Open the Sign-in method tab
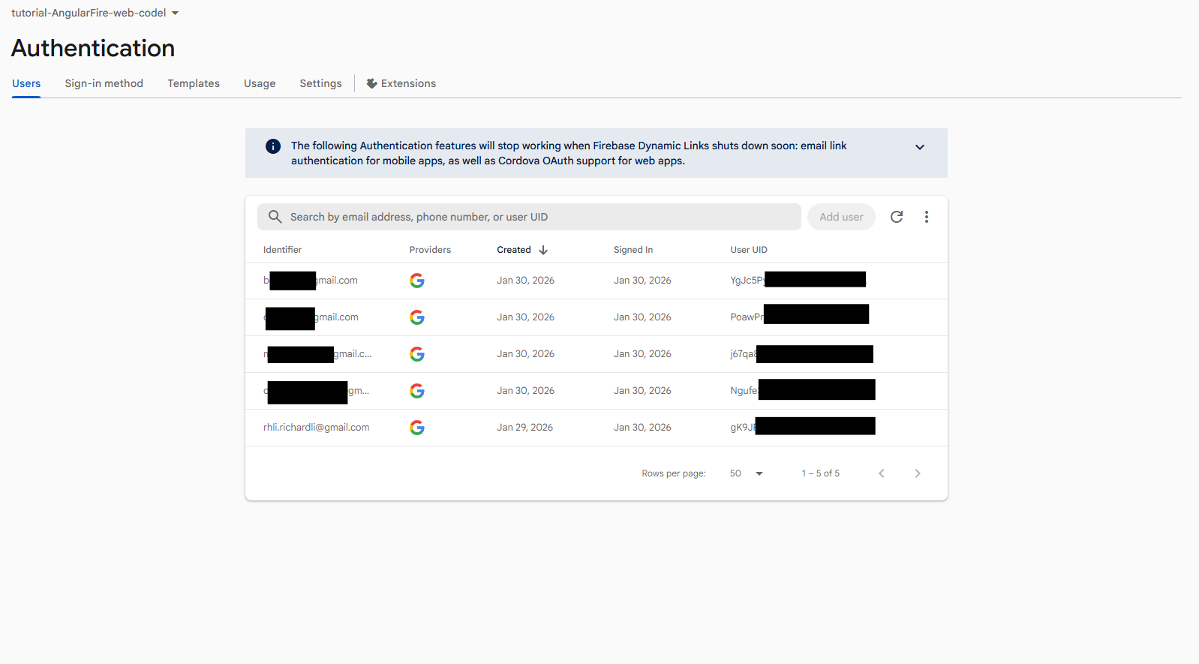 tap(104, 83)
